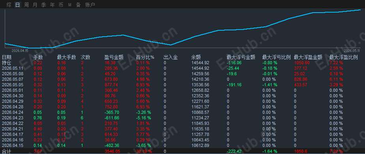Click the balance value 10612.89
This screenshot has height=154, width=365.
pyautogui.click(x=200, y=145)
